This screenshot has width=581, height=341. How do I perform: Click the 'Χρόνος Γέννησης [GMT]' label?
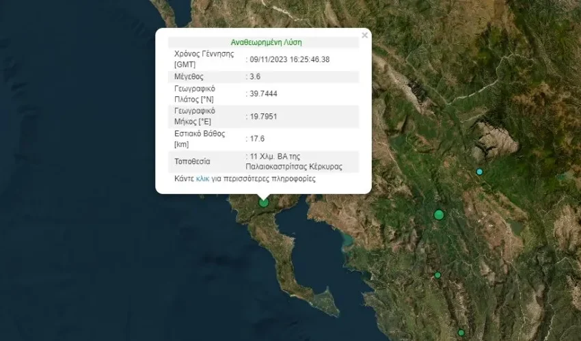click(x=204, y=59)
